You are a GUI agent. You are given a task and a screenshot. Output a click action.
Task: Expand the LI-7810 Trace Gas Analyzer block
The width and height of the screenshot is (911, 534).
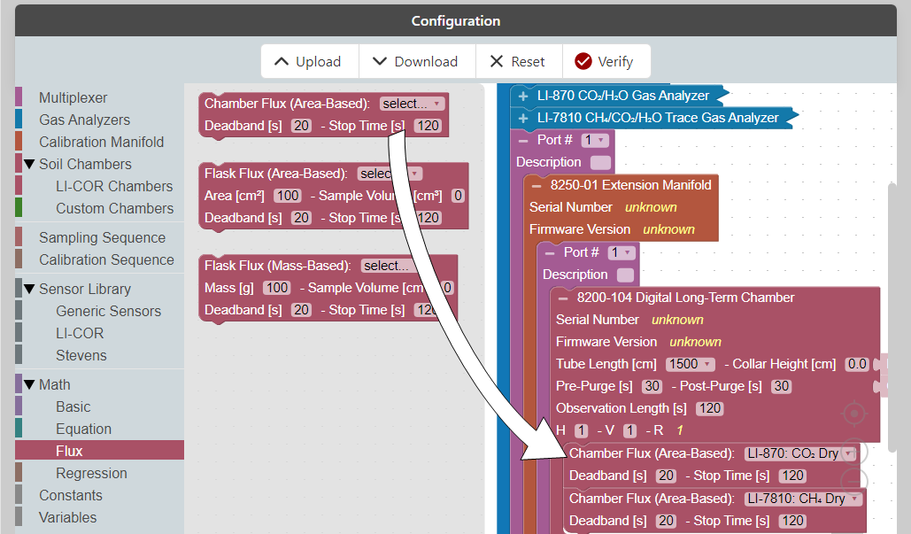tap(523, 118)
